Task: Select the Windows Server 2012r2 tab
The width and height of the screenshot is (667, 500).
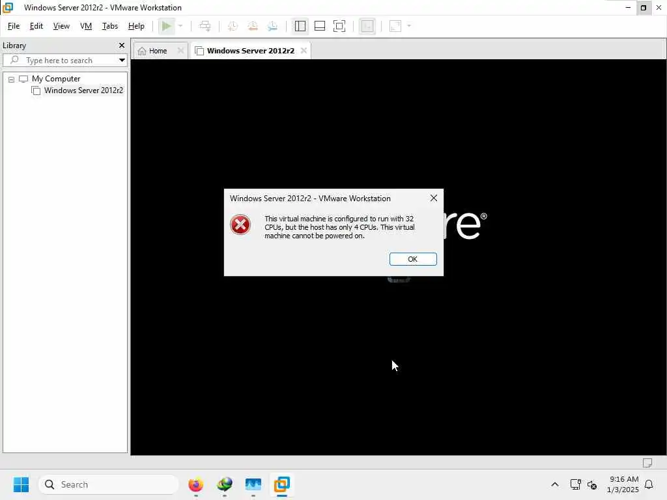Action: [x=251, y=51]
